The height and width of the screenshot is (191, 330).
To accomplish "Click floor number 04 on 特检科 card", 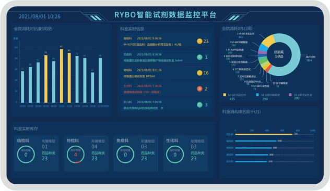I will pos(95,147).
